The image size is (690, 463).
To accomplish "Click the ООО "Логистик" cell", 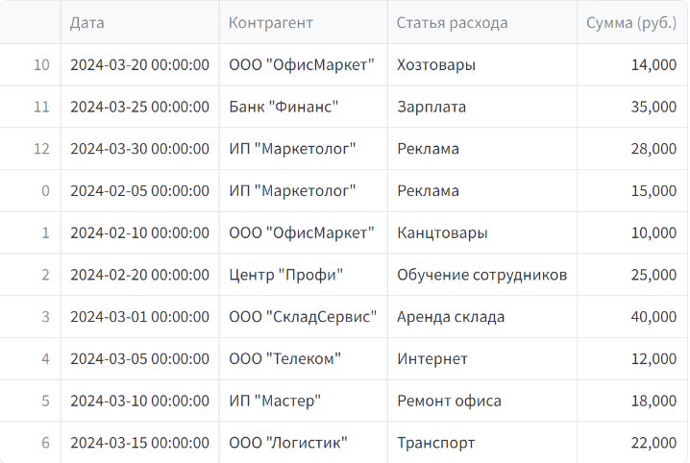I will [303, 442].
